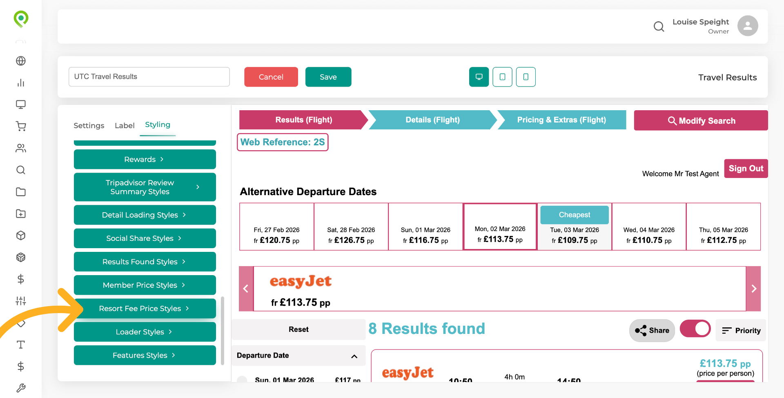784x398 pixels.
Task: Expand the Rewards styling section
Action: [x=145, y=159]
